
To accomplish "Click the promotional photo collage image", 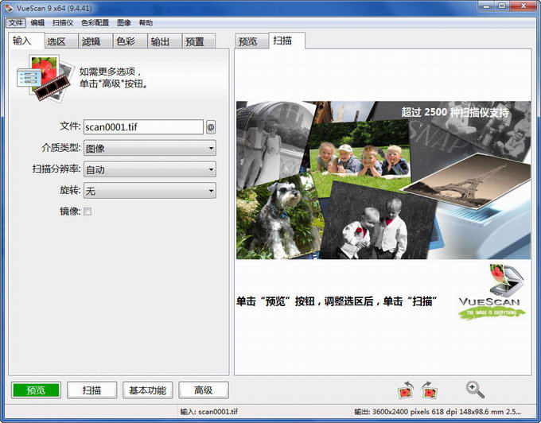I will [383, 180].
